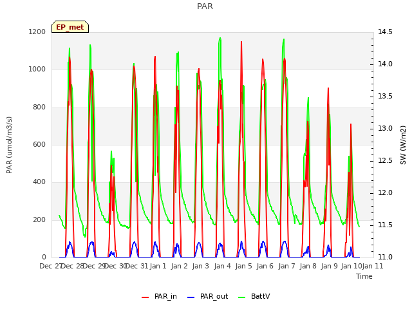Screen dimensions: 412x309
Task: Click the Jan 7 x-axis tick label
Action: (x=286, y=266)
